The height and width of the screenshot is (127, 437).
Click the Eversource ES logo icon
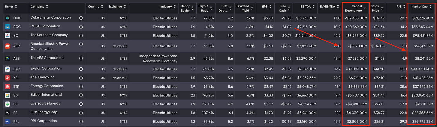(8, 104)
